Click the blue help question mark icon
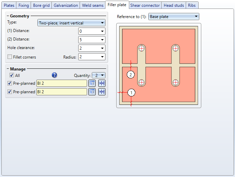Image resolution: width=235 pixels, height=177 pixels. (54, 75)
